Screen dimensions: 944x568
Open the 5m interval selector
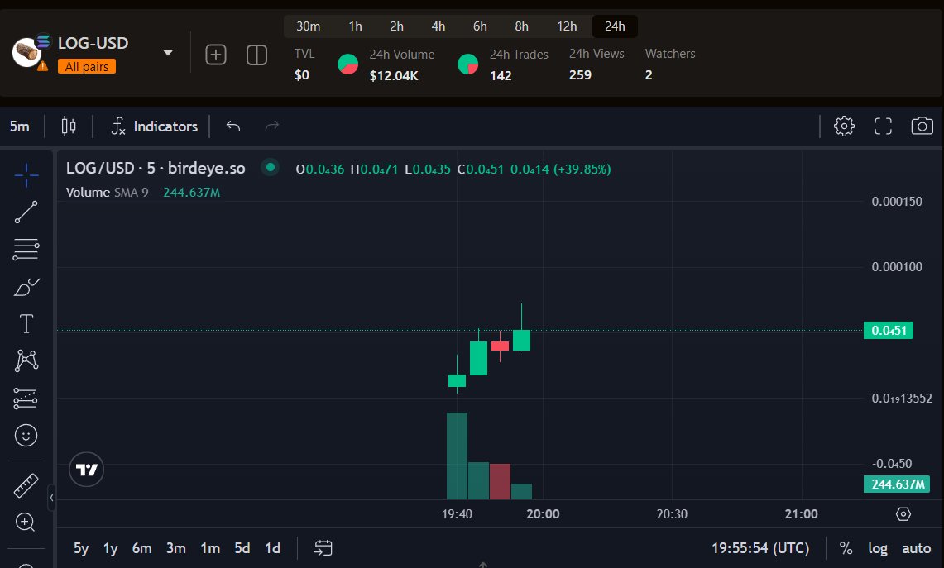(18, 126)
